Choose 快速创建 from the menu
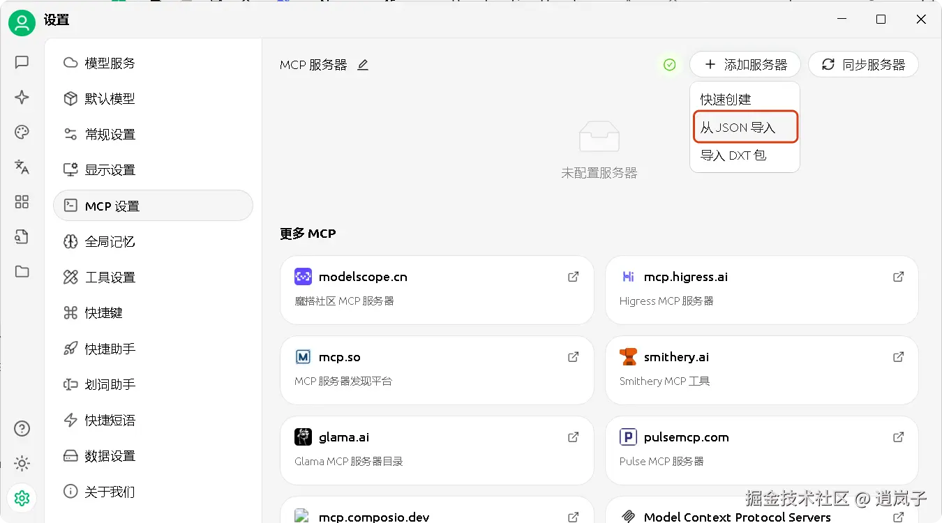942x523 pixels. point(745,100)
